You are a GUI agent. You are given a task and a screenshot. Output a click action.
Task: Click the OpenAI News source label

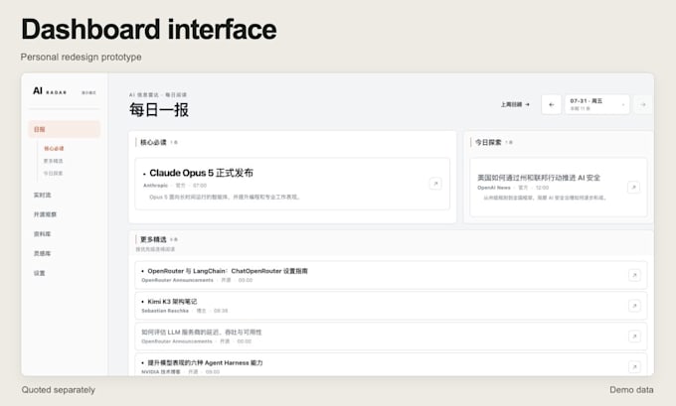(494, 188)
